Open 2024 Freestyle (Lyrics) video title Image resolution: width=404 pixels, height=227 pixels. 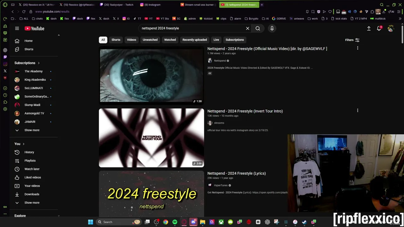[x=236, y=173]
